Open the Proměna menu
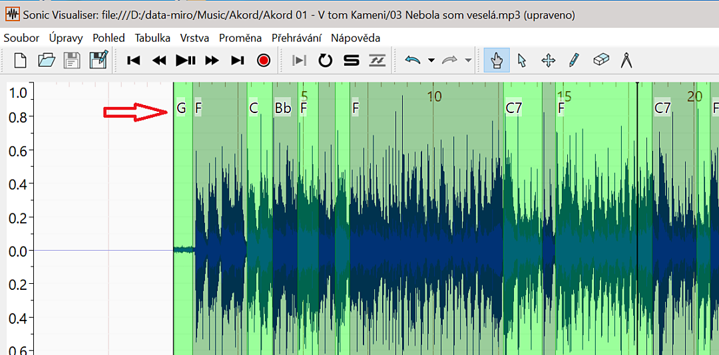719x355 pixels. (240, 38)
